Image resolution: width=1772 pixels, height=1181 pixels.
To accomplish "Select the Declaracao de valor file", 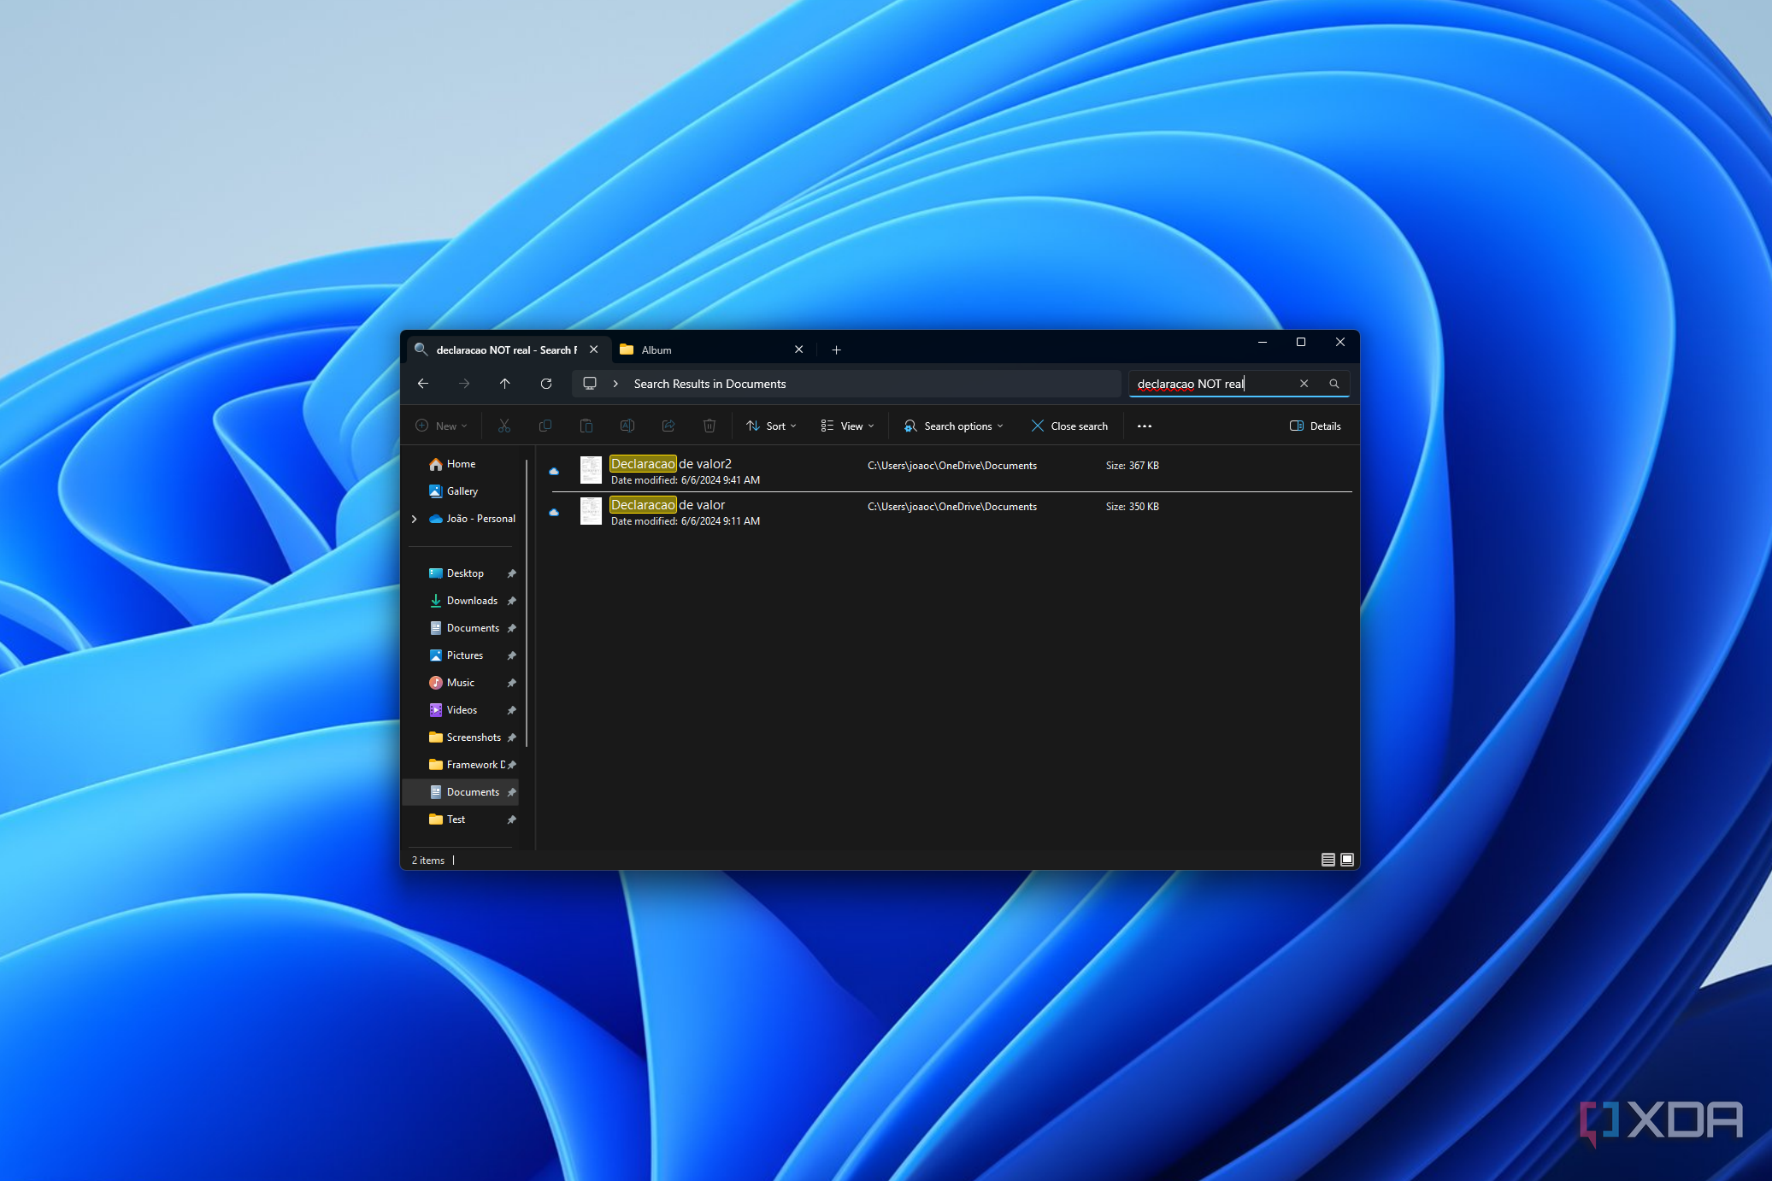I will pyautogui.click(x=951, y=512).
